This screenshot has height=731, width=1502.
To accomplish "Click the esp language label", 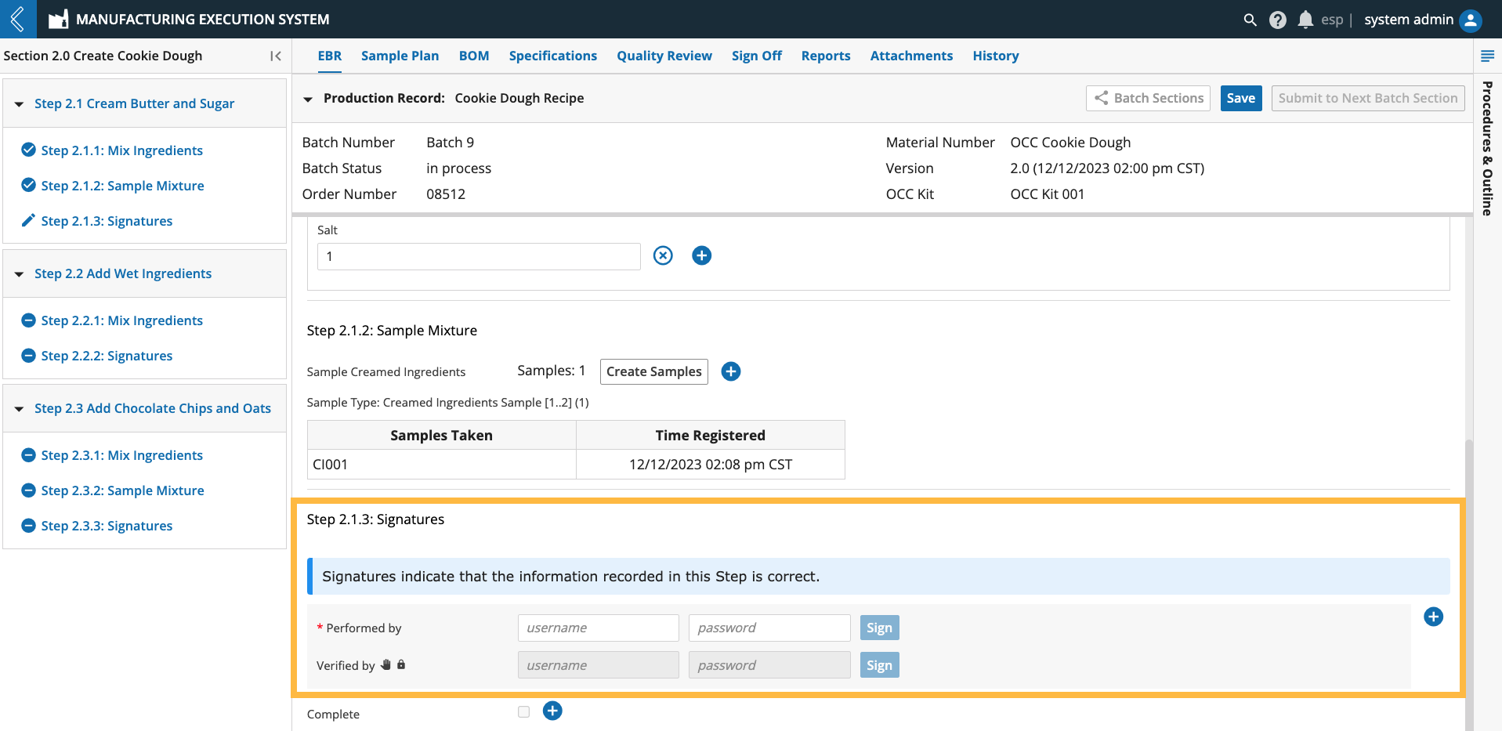I will coord(1331,20).
